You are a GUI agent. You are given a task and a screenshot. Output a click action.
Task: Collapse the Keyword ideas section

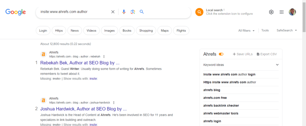click(277, 65)
